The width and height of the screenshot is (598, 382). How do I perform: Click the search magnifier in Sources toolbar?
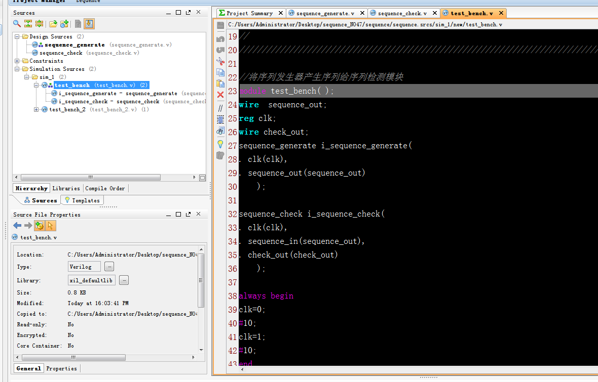coord(17,24)
